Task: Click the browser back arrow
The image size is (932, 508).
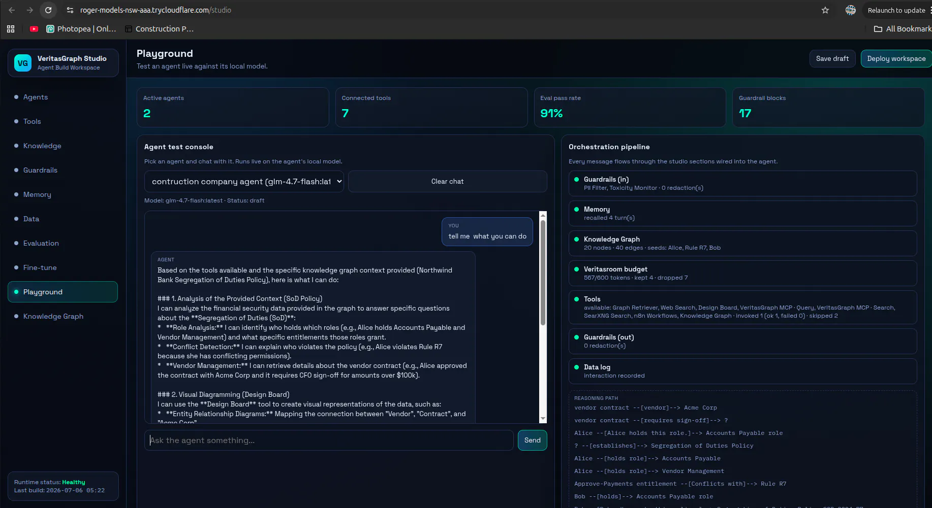Action: [12, 10]
